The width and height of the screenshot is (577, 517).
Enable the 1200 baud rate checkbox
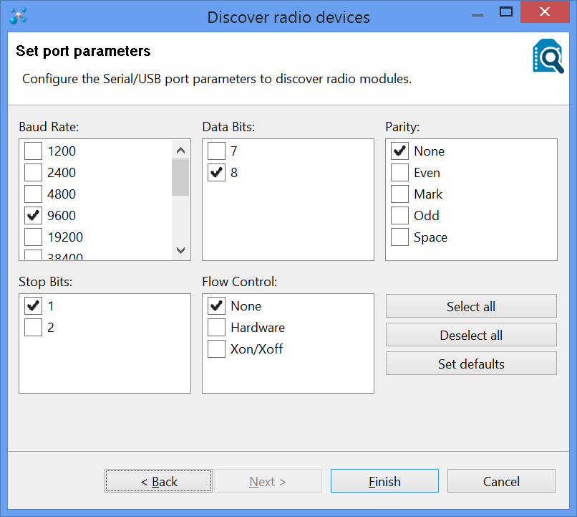tap(33, 151)
